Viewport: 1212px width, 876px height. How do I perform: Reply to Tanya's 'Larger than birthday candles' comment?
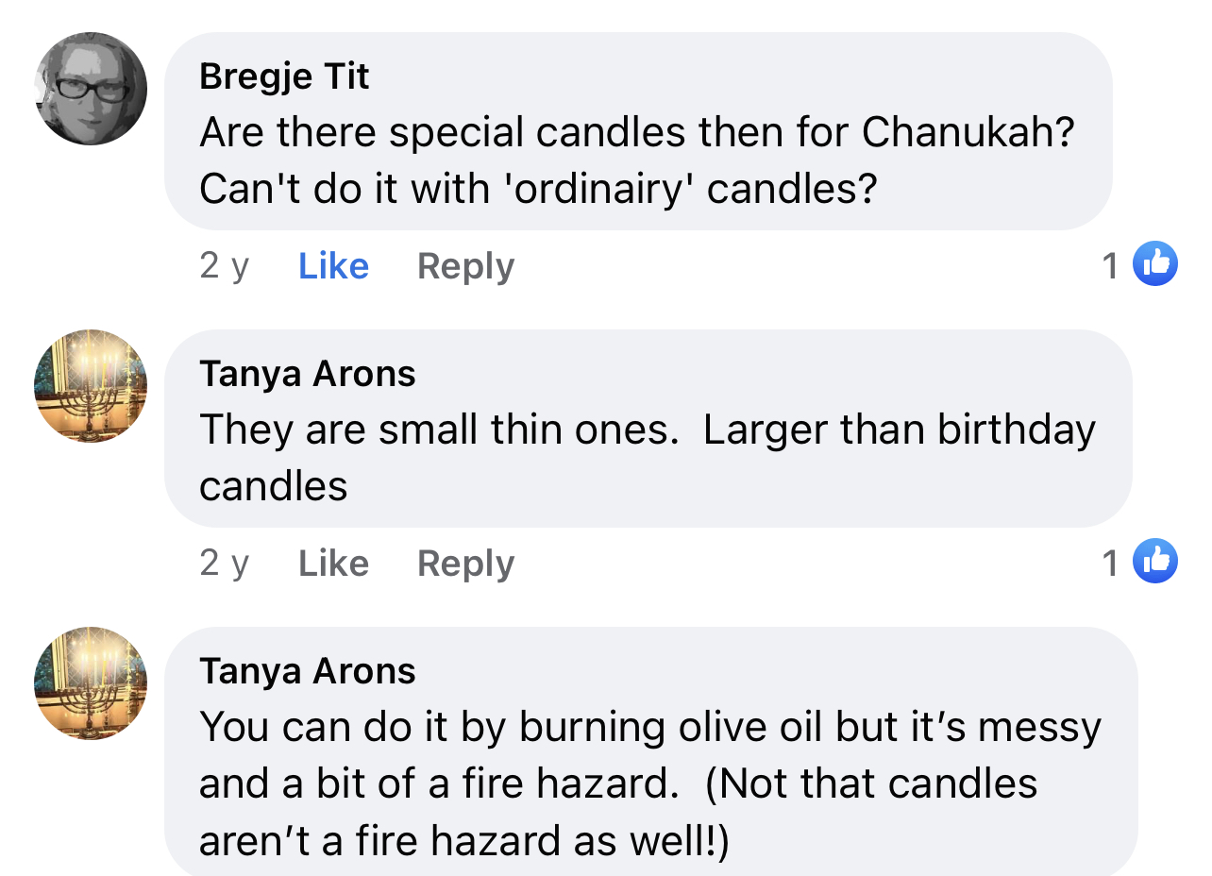click(465, 564)
